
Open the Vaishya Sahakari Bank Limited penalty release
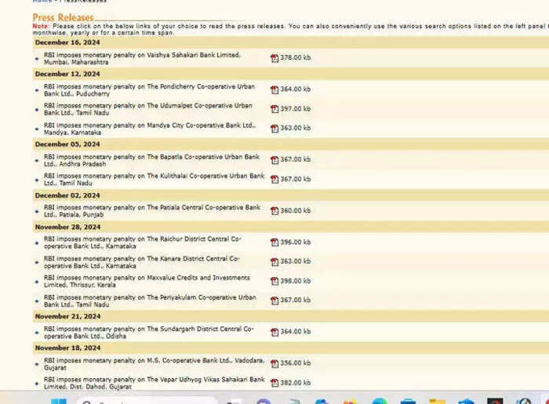click(142, 59)
